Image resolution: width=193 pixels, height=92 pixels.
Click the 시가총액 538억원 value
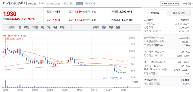[185, 20]
